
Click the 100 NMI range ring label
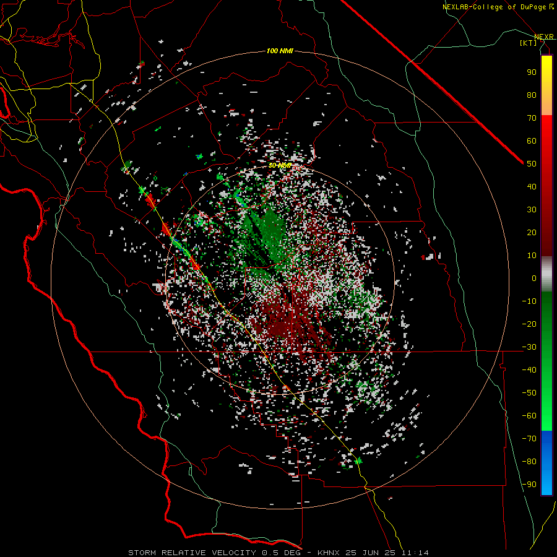coord(280,51)
